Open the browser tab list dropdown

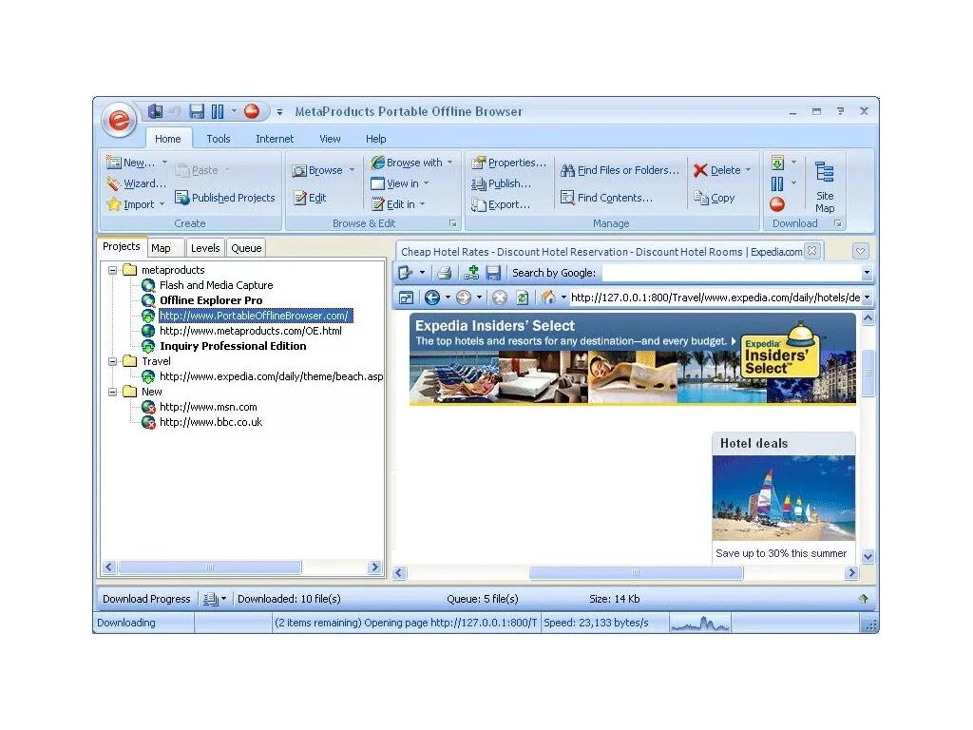pyautogui.click(x=860, y=251)
